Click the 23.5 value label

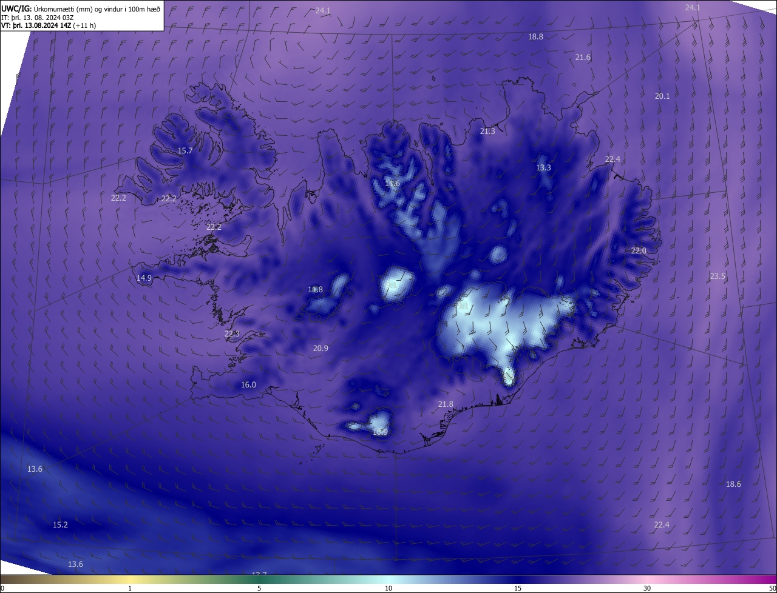pyautogui.click(x=718, y=276)
